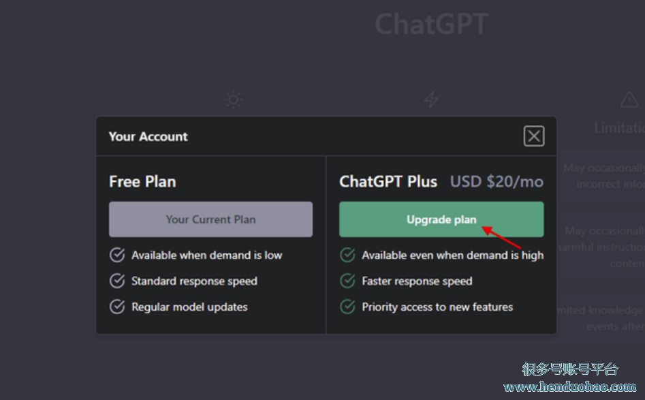Screen dimensions: 645x400
Task: Click the ChatGPT title in the background
Action: [431, 25]
